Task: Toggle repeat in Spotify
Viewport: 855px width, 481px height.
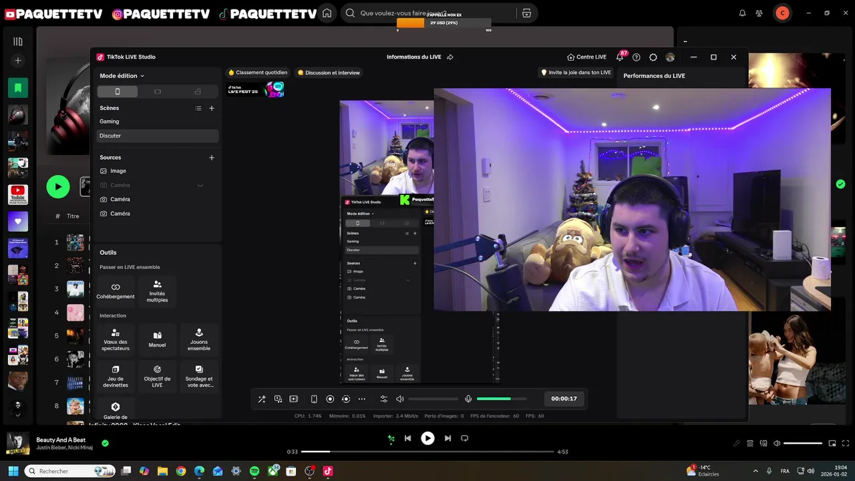Action: [464, 438]
